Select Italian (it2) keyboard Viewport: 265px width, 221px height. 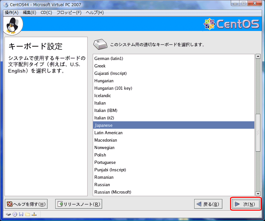(x=174, y=118)
